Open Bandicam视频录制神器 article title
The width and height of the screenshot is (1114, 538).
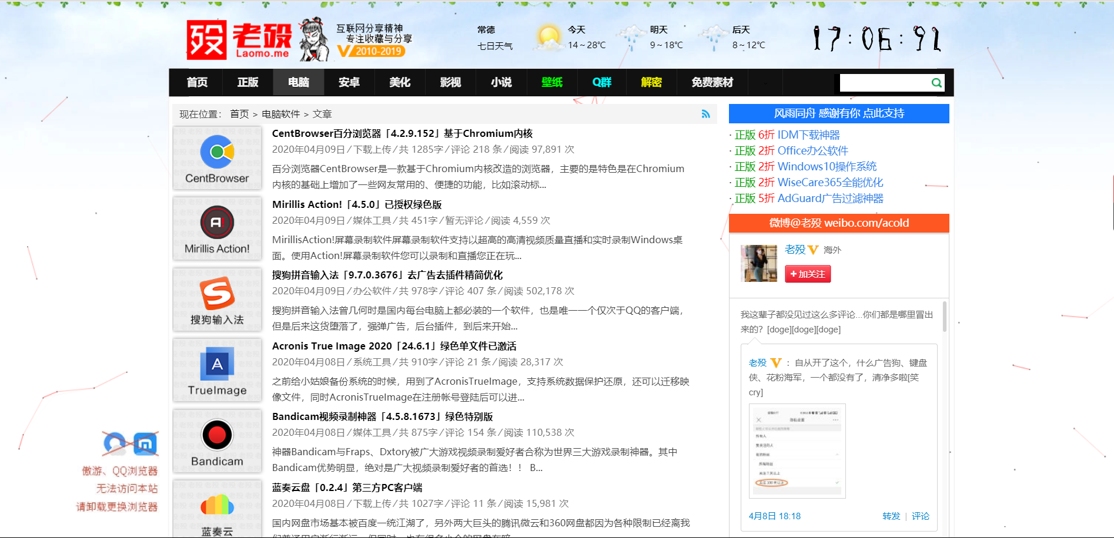383,416
